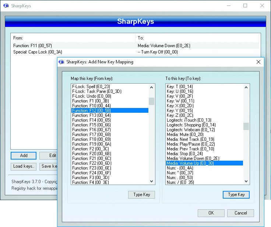
Task: Close the Add New Key Mapping dialog
Action: 258,62
